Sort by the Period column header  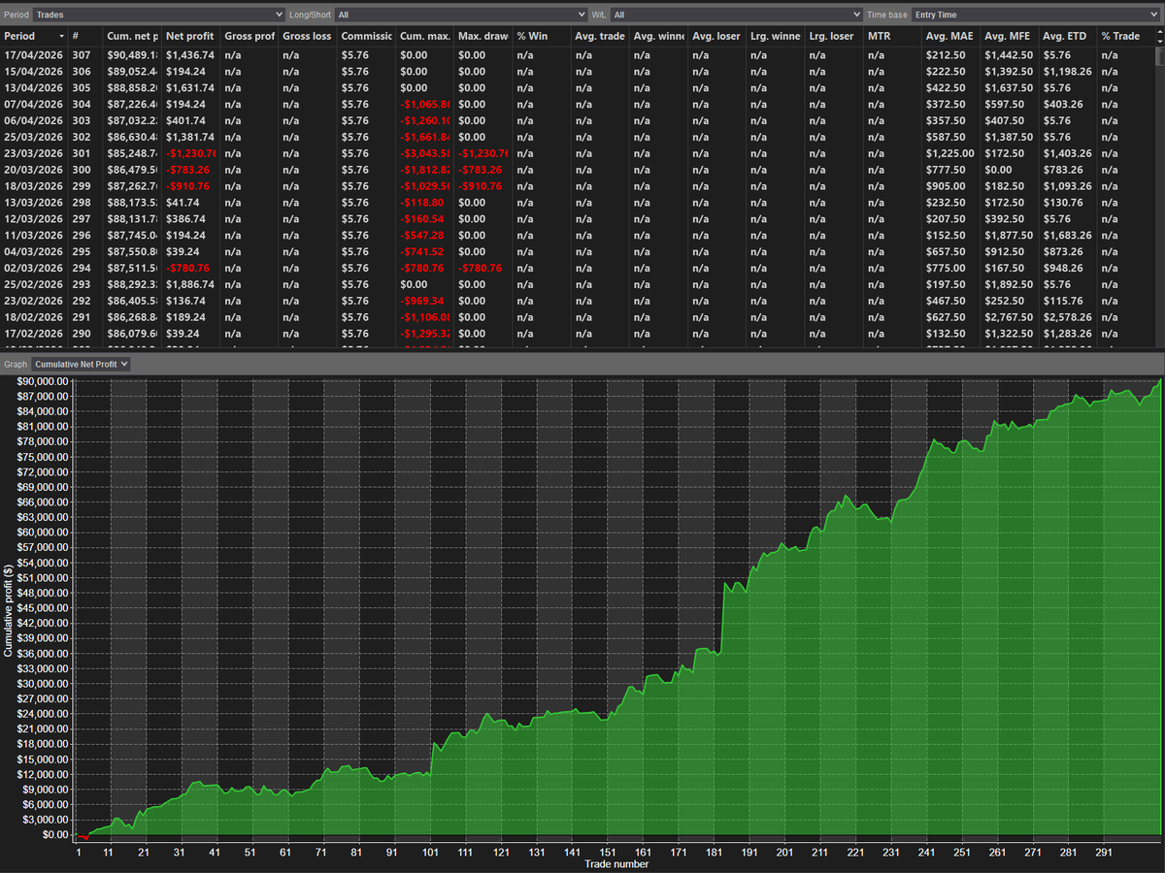pyautogui.click(x=34, y=36)
